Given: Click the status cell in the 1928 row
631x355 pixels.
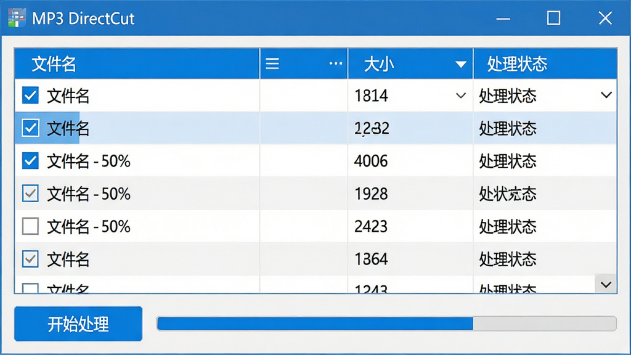Looking at the screenshot, I should tap(508, 194).
